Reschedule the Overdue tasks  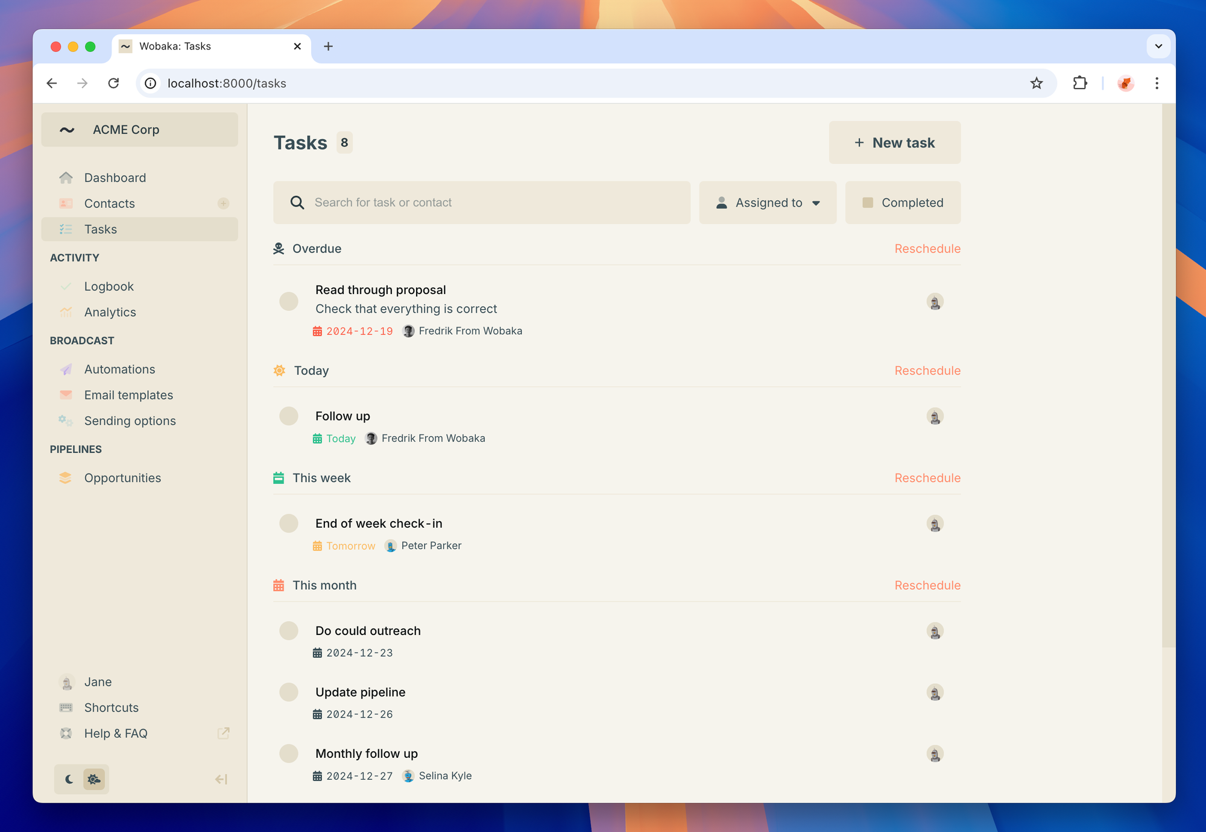pyautogui.click(x=927, y=249)
